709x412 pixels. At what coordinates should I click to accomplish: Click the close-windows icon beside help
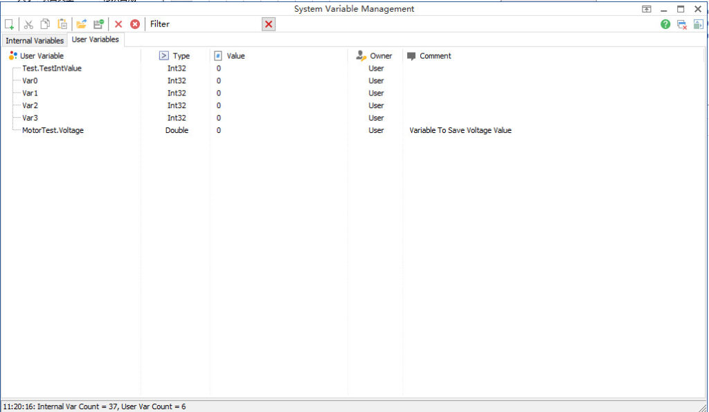[681, 24]
